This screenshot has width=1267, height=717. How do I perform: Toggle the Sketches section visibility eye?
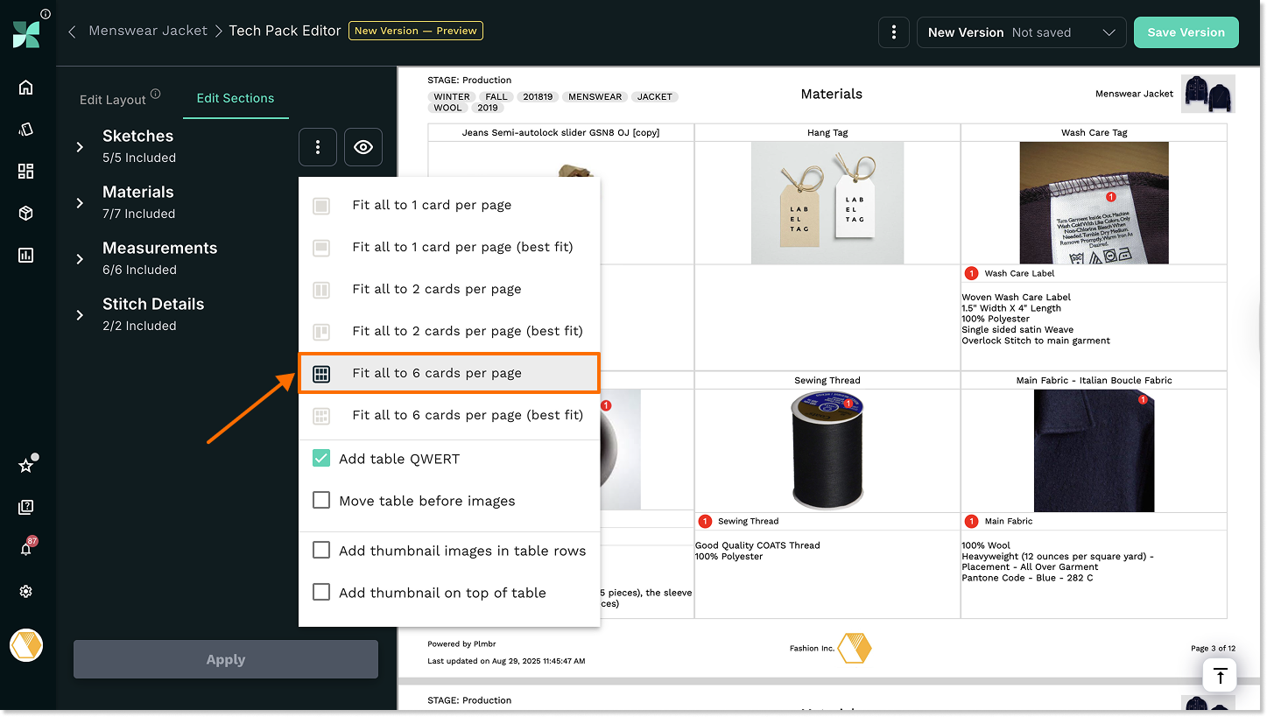363,147
